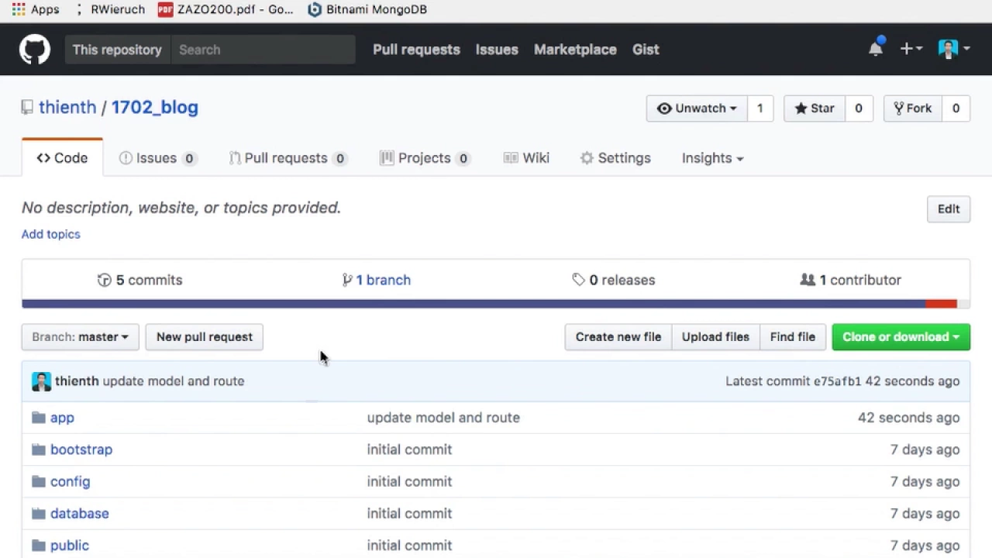
Task: Open the ZAZO200.pdf bookmark
Action: tap(226, 9)
